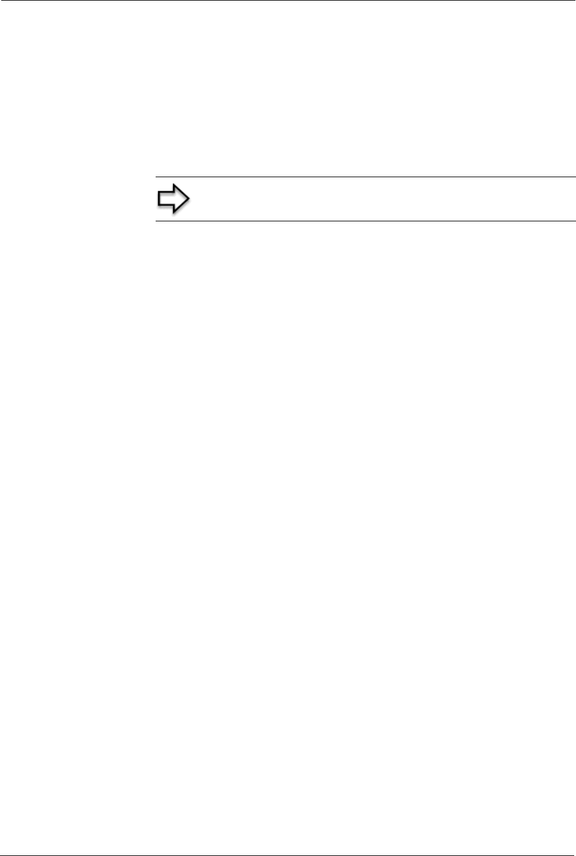This screenshot has height=856, width=576.
Task: Click the right-pointing arrow note icon
Action: (x=173, y=199)
